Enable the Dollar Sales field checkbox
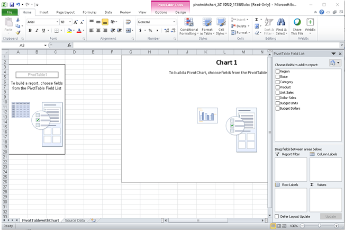Image resolution: width=345 pixels, height=230 pixels. (277, 98)
